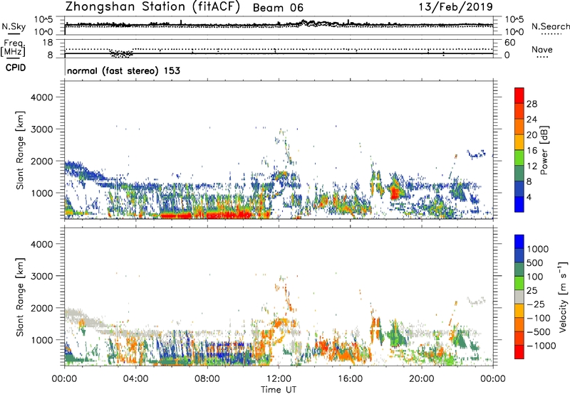
Task: Pick the red top segment of Power colorbar
Action: pyautogui.click(x=519, y=95)
